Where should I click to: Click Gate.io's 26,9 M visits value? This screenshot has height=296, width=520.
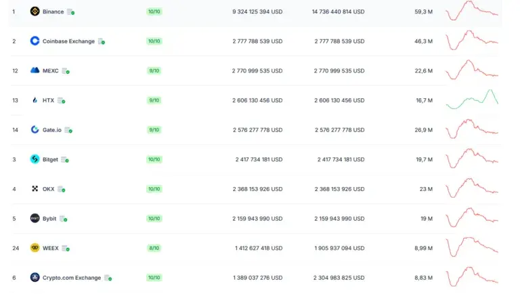[x=423, y=130]
